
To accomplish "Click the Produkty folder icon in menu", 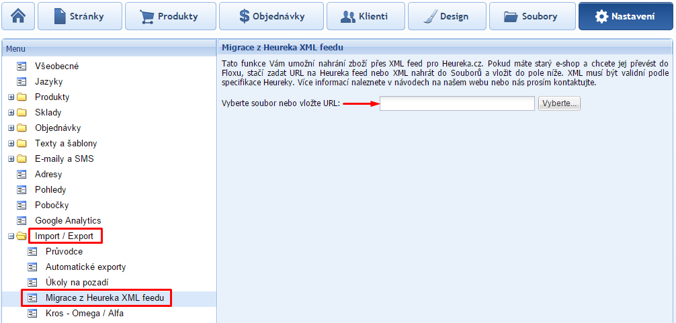I will pos(22,97).
